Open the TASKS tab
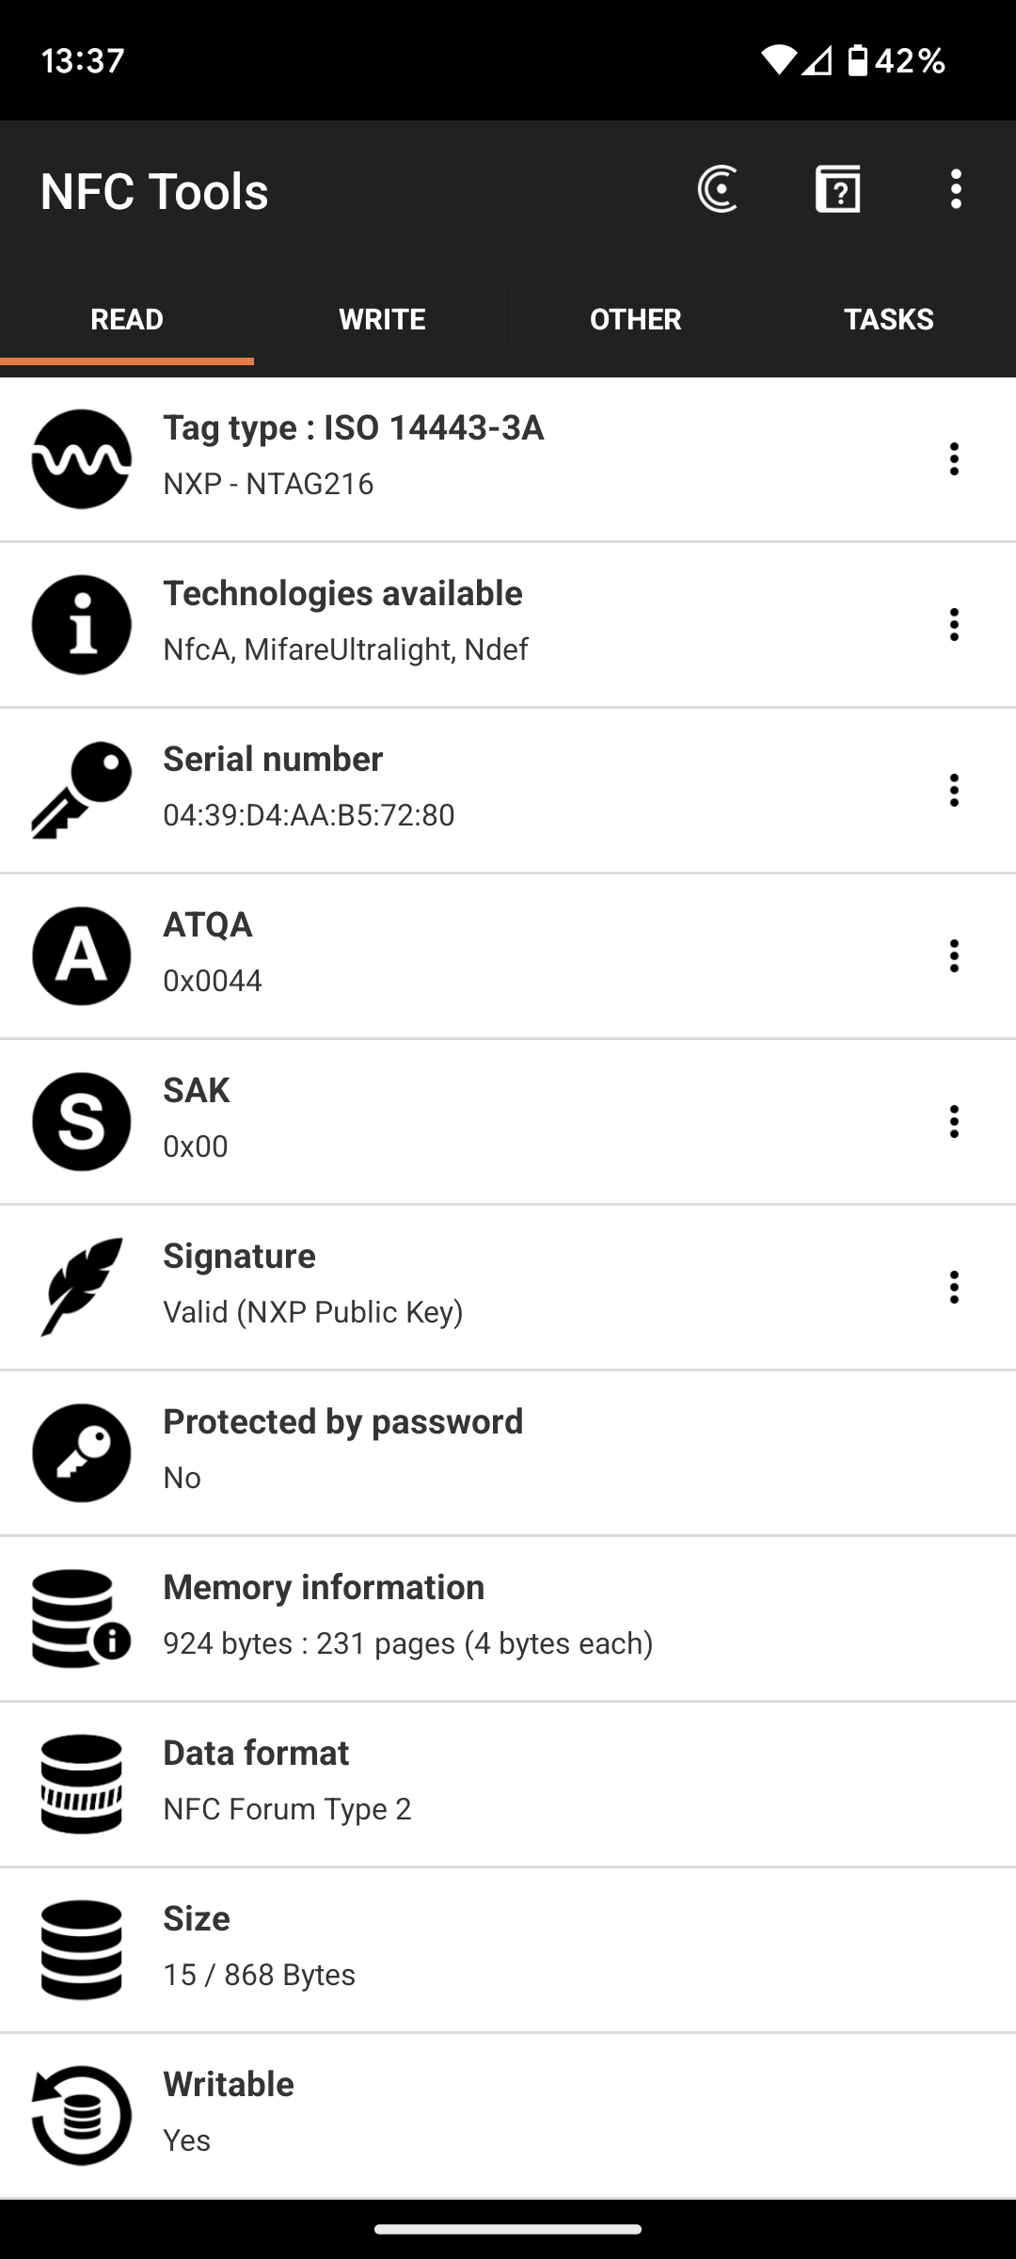The image size is (1016, 2259). pyautogui.click(x=888, y=319)
